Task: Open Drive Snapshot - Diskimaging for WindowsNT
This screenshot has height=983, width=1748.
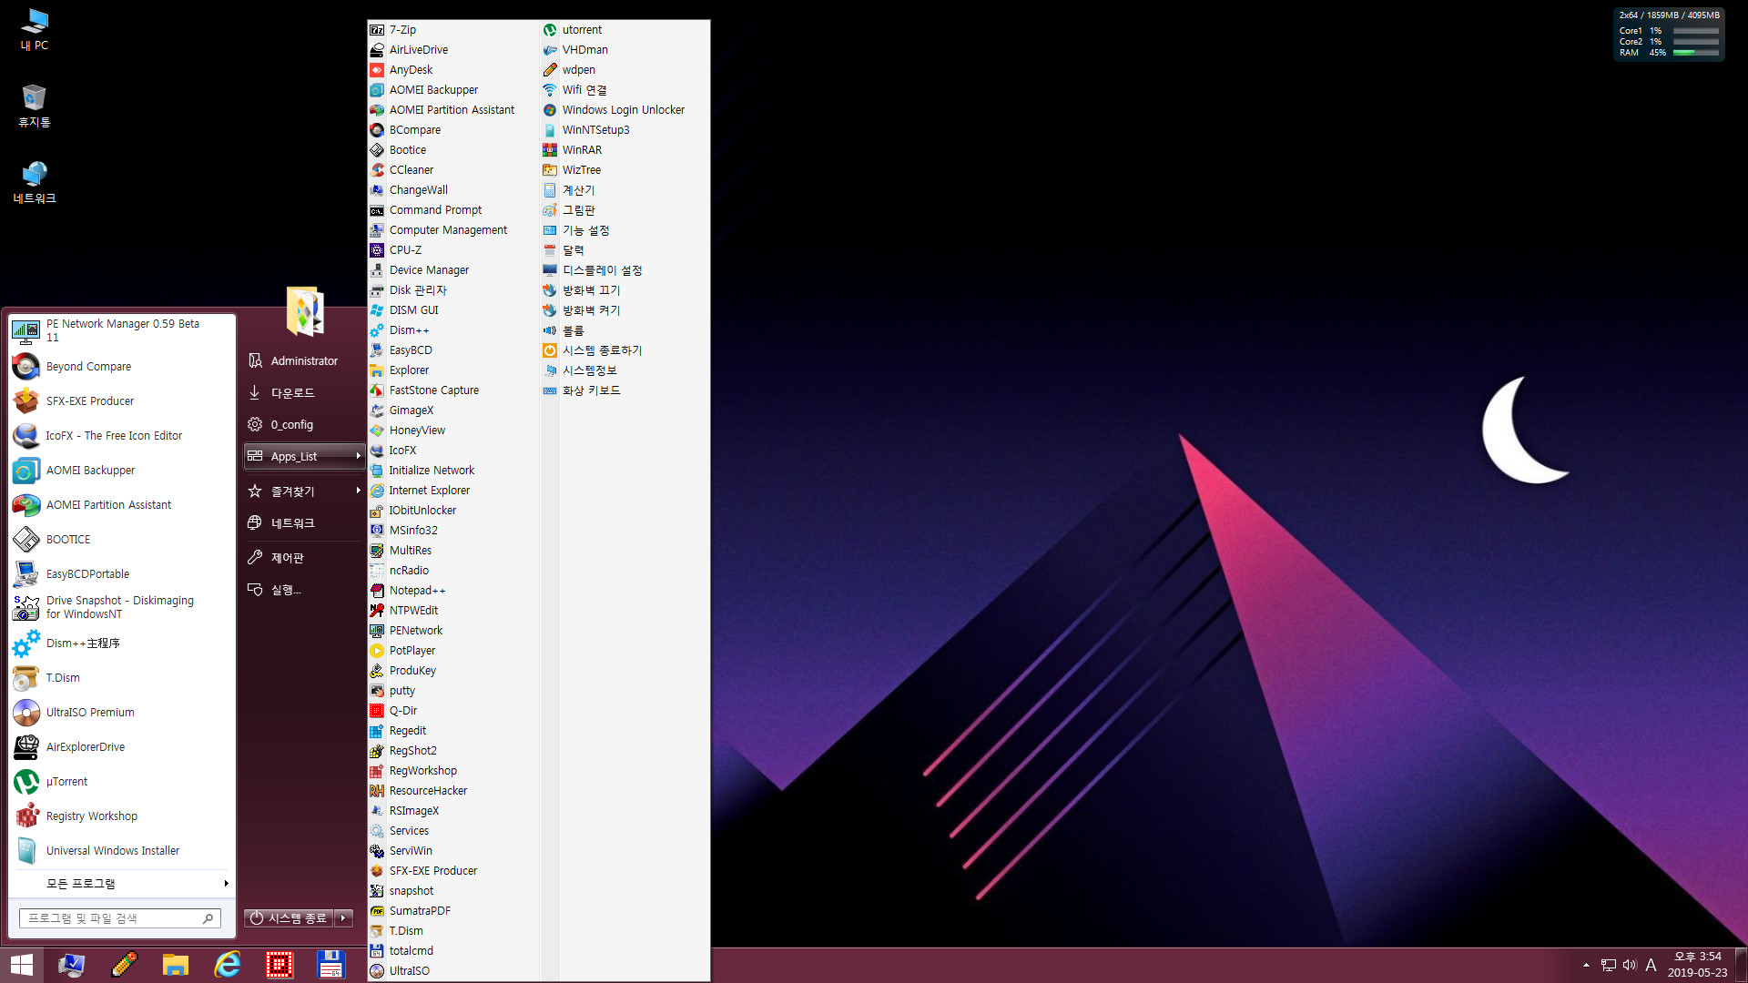Action: [x=122, y=607]
